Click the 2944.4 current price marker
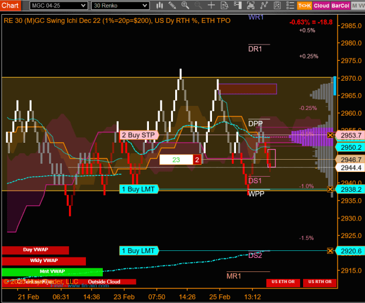Viewport: 365px width, 303px height. pyautogui.click(x=350, y=167)
